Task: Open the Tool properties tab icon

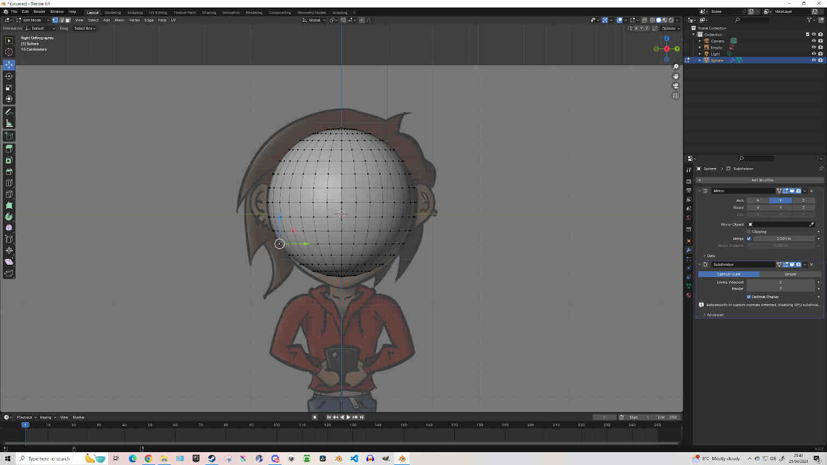Action: tap(689, 170)
